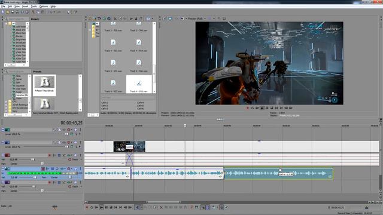
Task: Click the Save project icon
Action: pos(13,12)
